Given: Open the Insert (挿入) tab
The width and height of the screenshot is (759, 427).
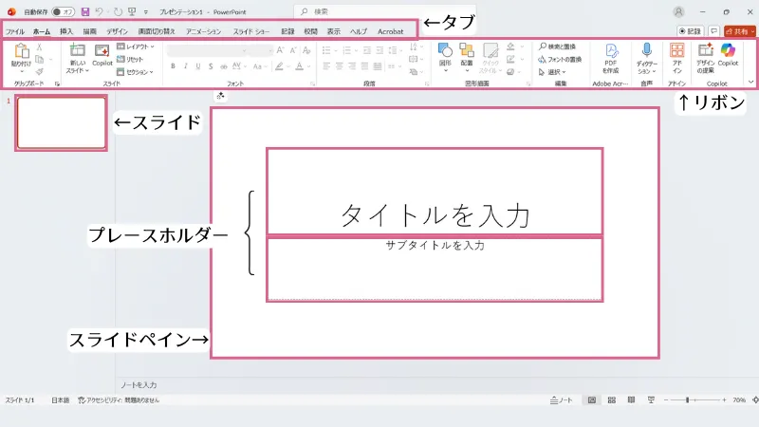Looking at the screenshot, I should click(x=66, y=31).
